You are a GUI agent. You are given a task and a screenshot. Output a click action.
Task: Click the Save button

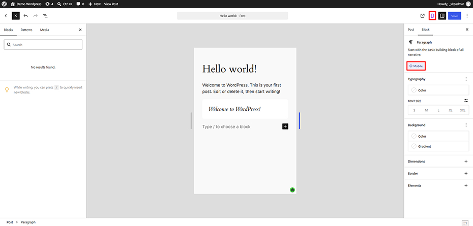point(455,16)
